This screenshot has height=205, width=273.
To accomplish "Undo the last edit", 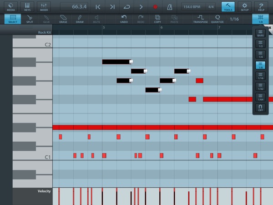I will click(124, 19).
